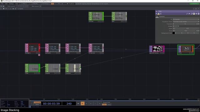200x112 pixels.
Task: Click the frame counter 240 field
Action: click(x=69, y=104)
